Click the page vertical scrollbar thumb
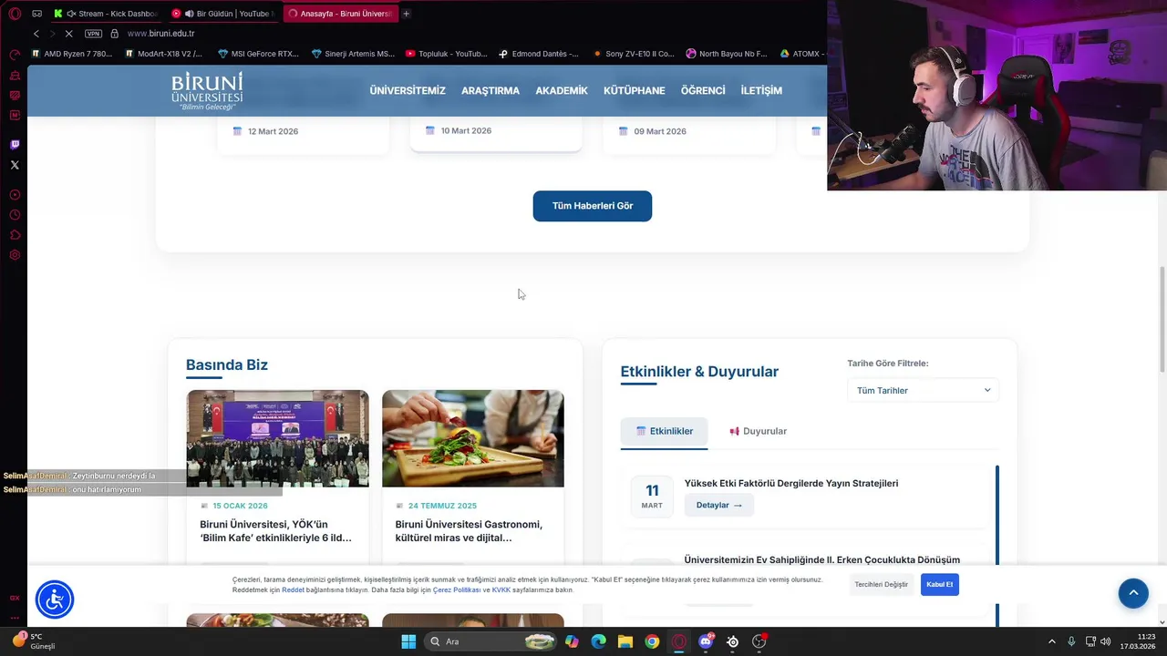The height and width of the screenshot is (656, 1167). coord(1162,319)
